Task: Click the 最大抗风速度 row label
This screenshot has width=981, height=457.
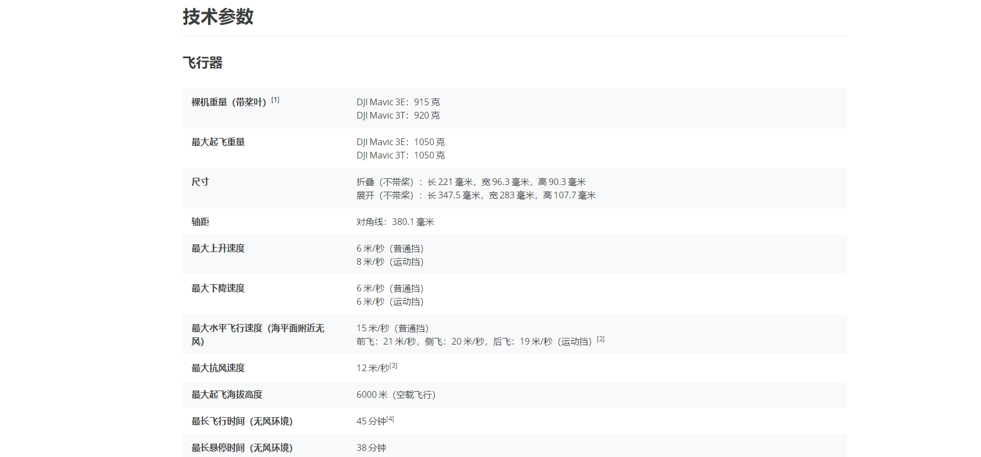Action: pyautogui.click(x=218, y=368)
